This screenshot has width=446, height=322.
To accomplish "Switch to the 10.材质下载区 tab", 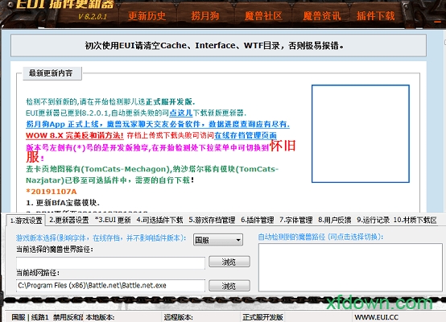I will pos(415,220).
